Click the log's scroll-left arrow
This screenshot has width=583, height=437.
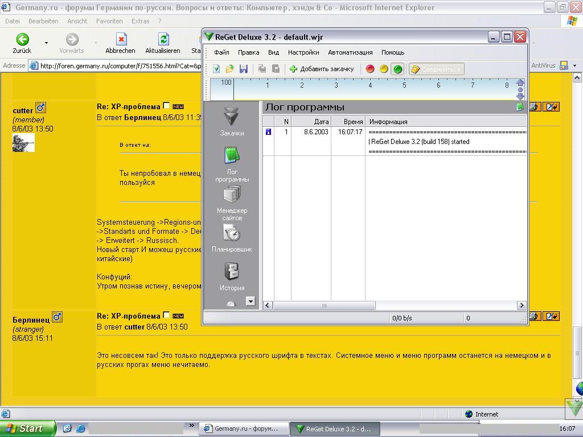pos(268,306)
